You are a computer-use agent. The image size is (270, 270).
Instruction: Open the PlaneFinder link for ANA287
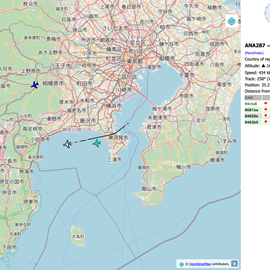(255, 53)
